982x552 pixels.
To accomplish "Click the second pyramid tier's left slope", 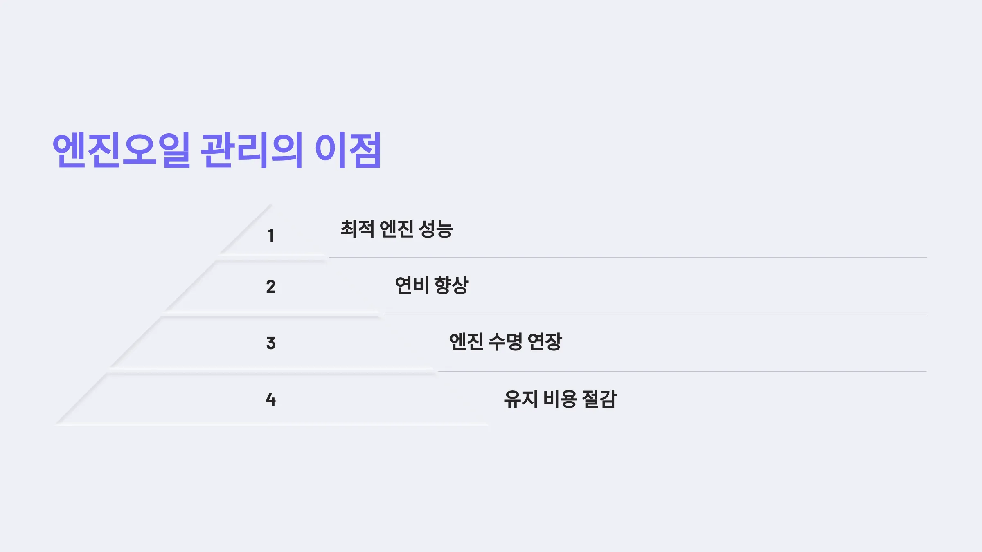I will point(190,286).
